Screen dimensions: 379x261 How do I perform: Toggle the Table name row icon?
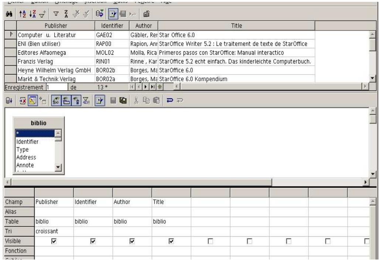pyautogui.click(x=66, y=100)
